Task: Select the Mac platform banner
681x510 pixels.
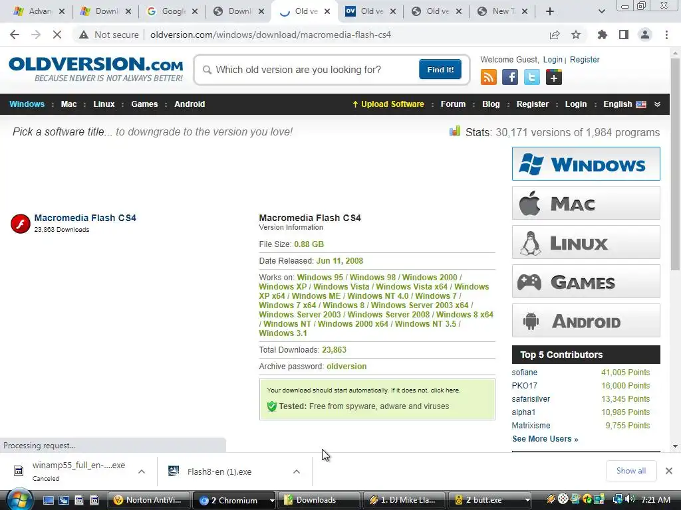Action: [586, 203]
